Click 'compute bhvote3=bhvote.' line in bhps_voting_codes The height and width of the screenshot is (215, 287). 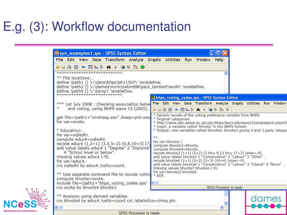tap(176, 146)
